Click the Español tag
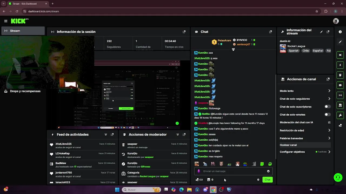The image size is (346, 194). [x=318, y=51]
